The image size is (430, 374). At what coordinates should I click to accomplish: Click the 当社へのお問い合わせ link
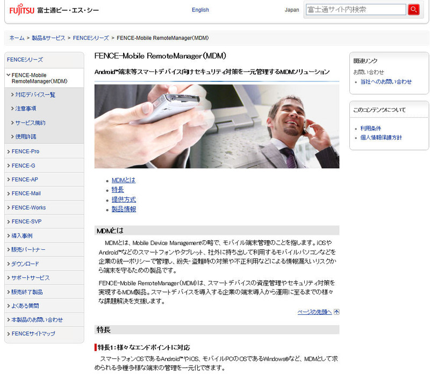[386, 82]
